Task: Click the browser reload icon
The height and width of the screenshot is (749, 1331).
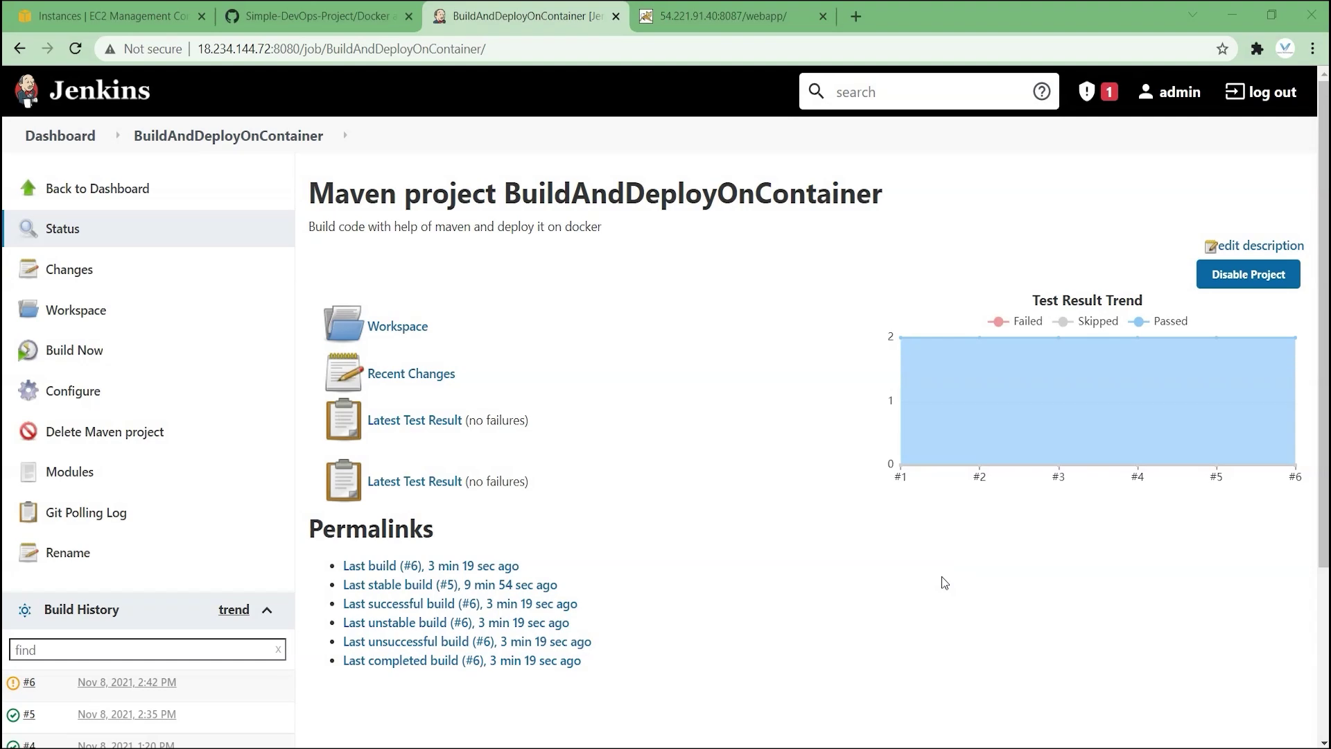Action: 76,49
